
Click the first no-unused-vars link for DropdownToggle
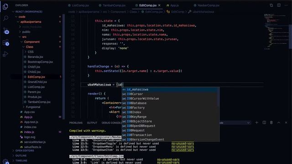pos(182,143)
